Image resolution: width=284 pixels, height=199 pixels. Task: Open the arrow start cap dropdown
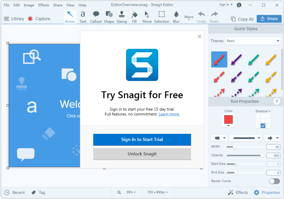point(219,138)
